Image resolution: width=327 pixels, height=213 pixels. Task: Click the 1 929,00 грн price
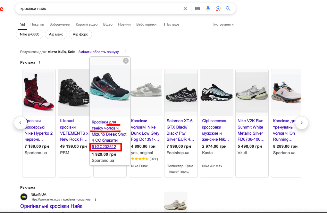(104, 154)
